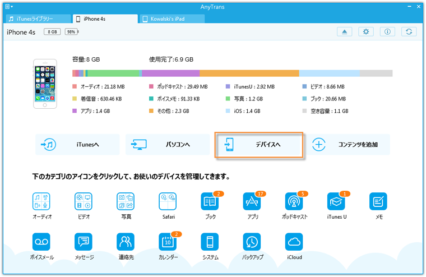Click the iTunesへ transfer button
Screen dimensions: 426x277
[x=77, y=145]
